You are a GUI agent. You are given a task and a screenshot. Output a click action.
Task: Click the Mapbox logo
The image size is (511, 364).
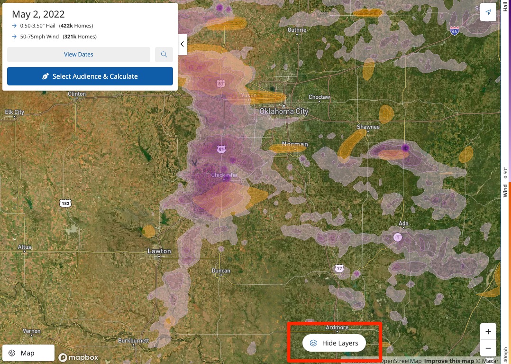[78, 357]
